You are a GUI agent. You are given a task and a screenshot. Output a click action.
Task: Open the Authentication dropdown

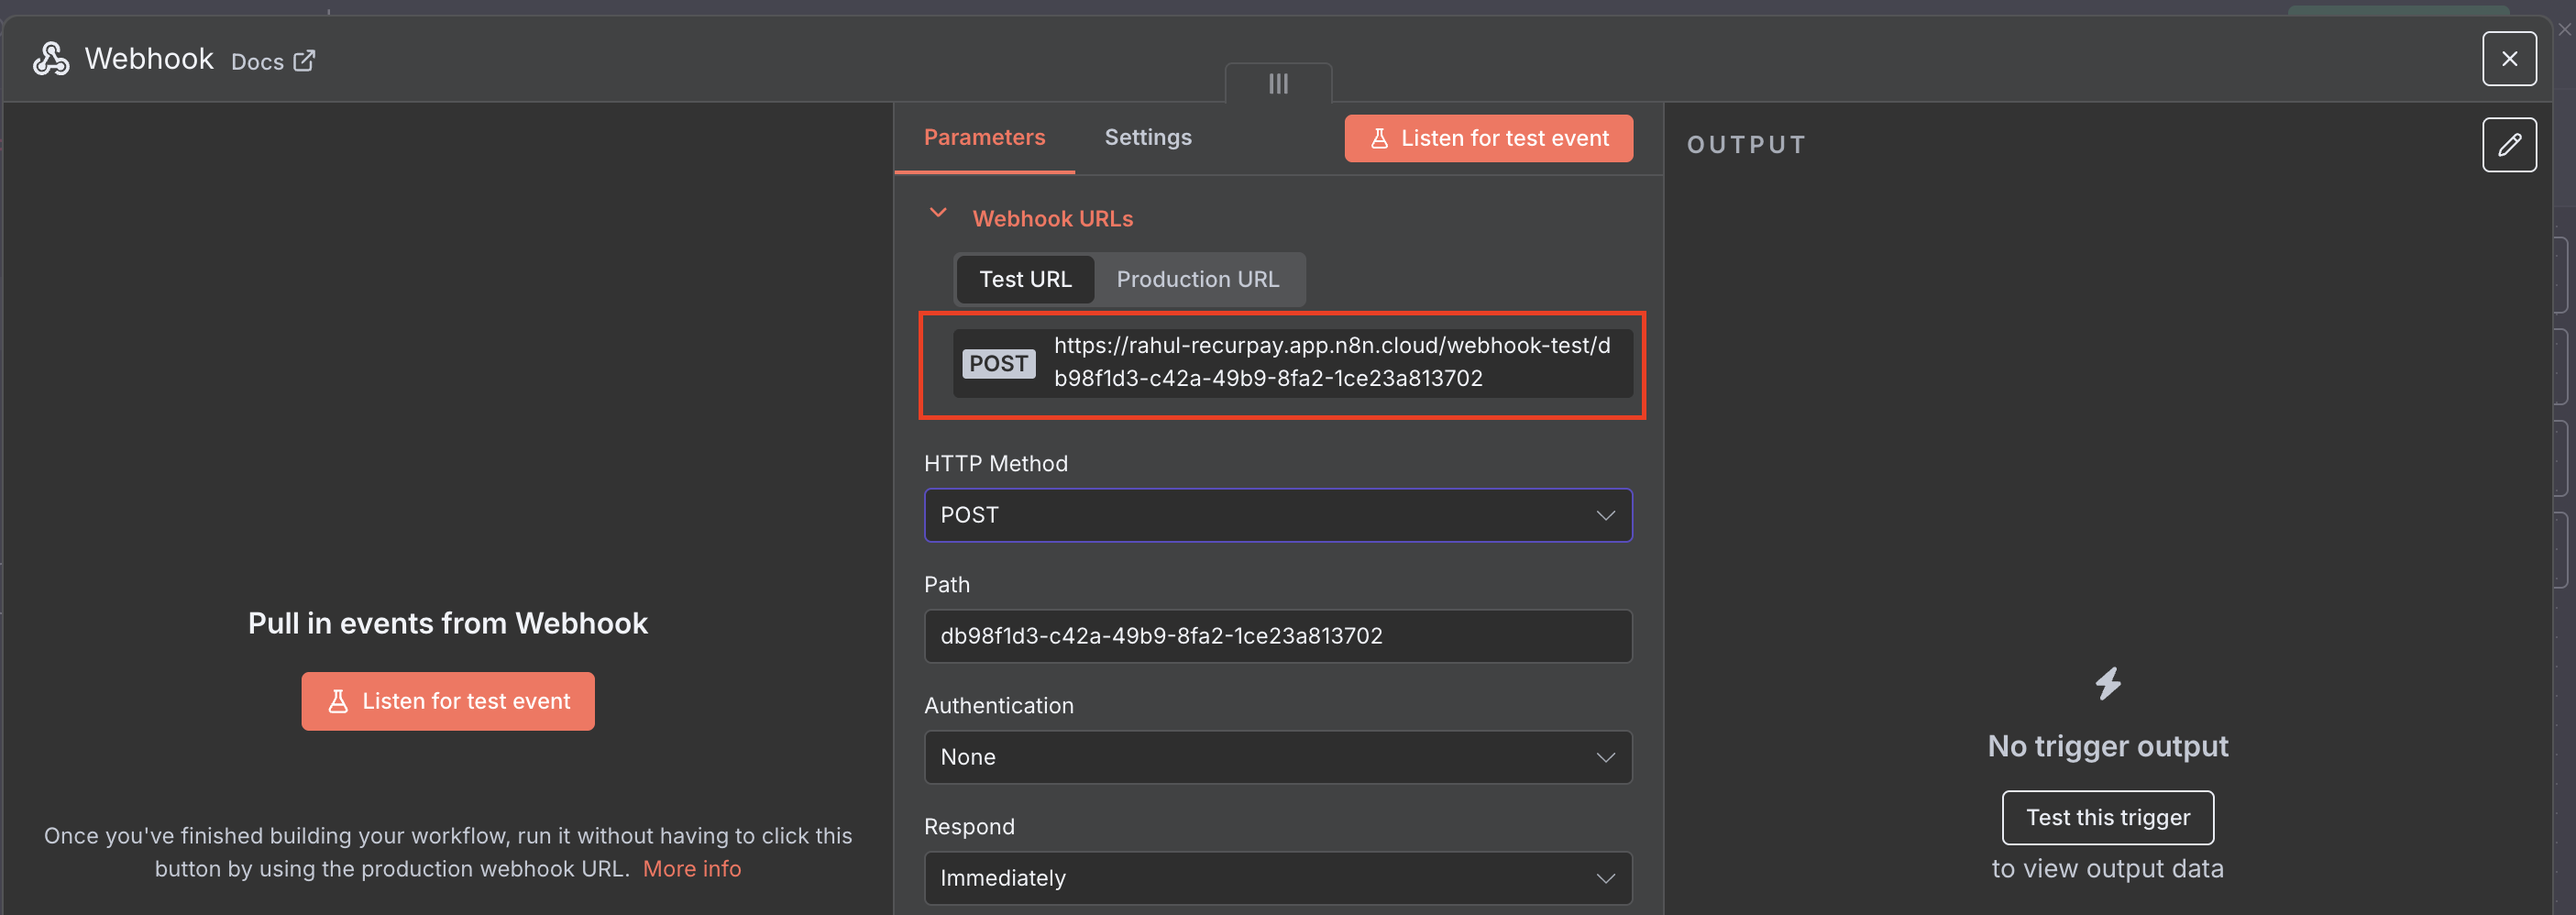[x=1277, y=757]
